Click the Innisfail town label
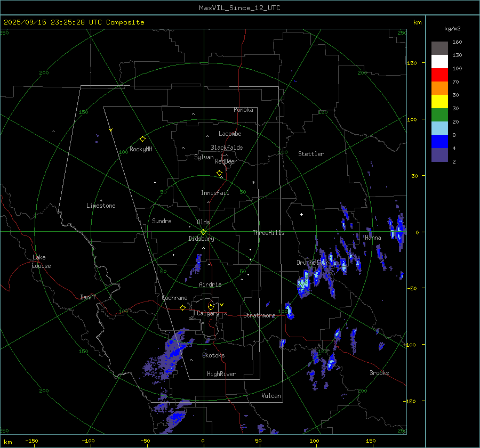The width and height of the screenshot is (480, 448). tap(215, 193)
